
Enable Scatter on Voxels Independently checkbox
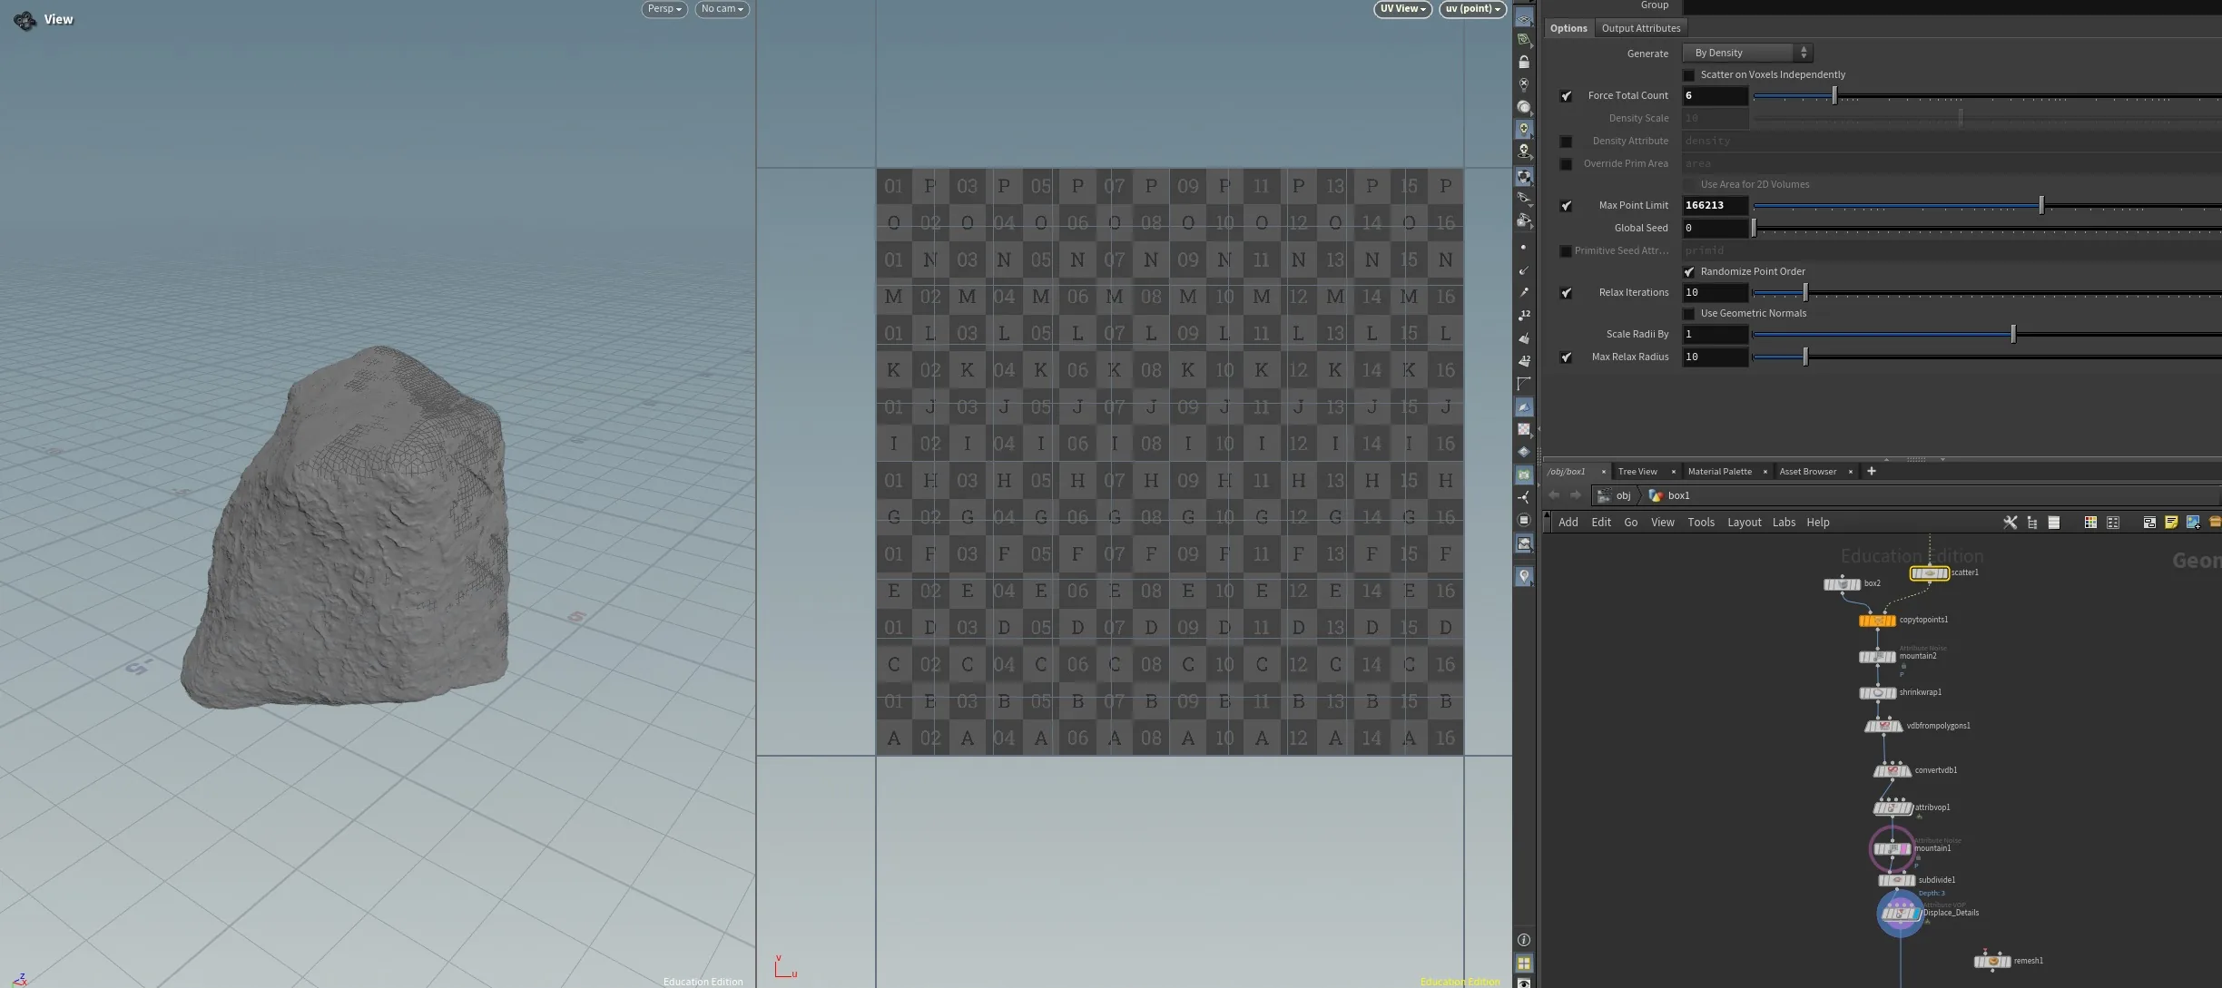[1688, 75]
